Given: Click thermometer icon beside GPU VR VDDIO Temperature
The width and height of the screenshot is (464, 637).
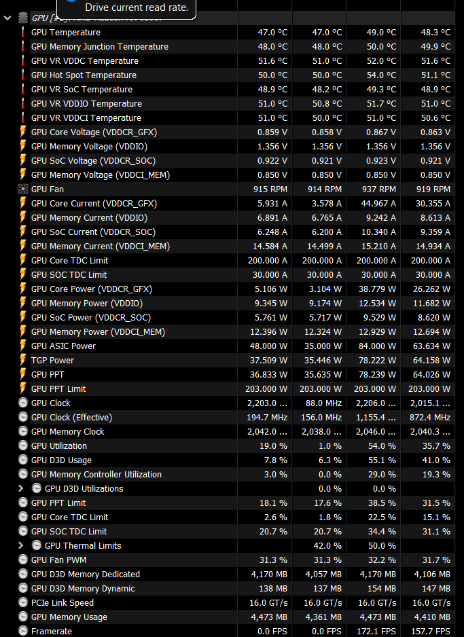Looking at the screenshot, I should click(x=22, y=103).
